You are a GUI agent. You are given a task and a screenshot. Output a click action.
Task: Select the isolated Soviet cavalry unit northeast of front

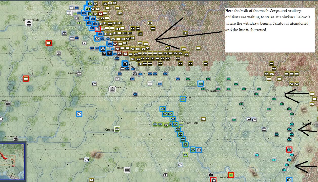click(185, 33)
